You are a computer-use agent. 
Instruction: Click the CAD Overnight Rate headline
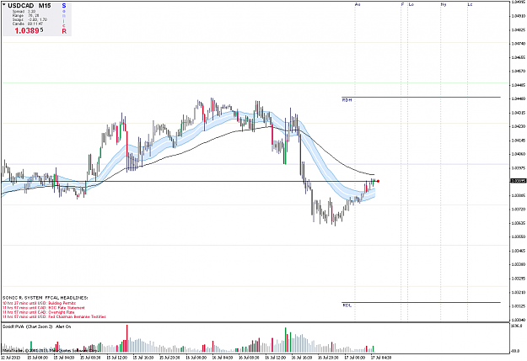[x=39, y=312]
